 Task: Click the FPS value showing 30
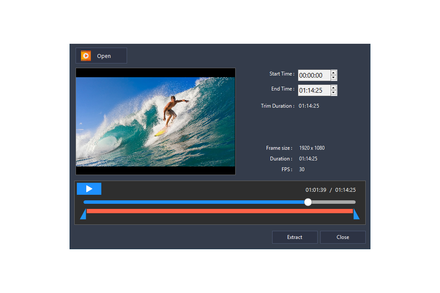click(x=301, y=169)
